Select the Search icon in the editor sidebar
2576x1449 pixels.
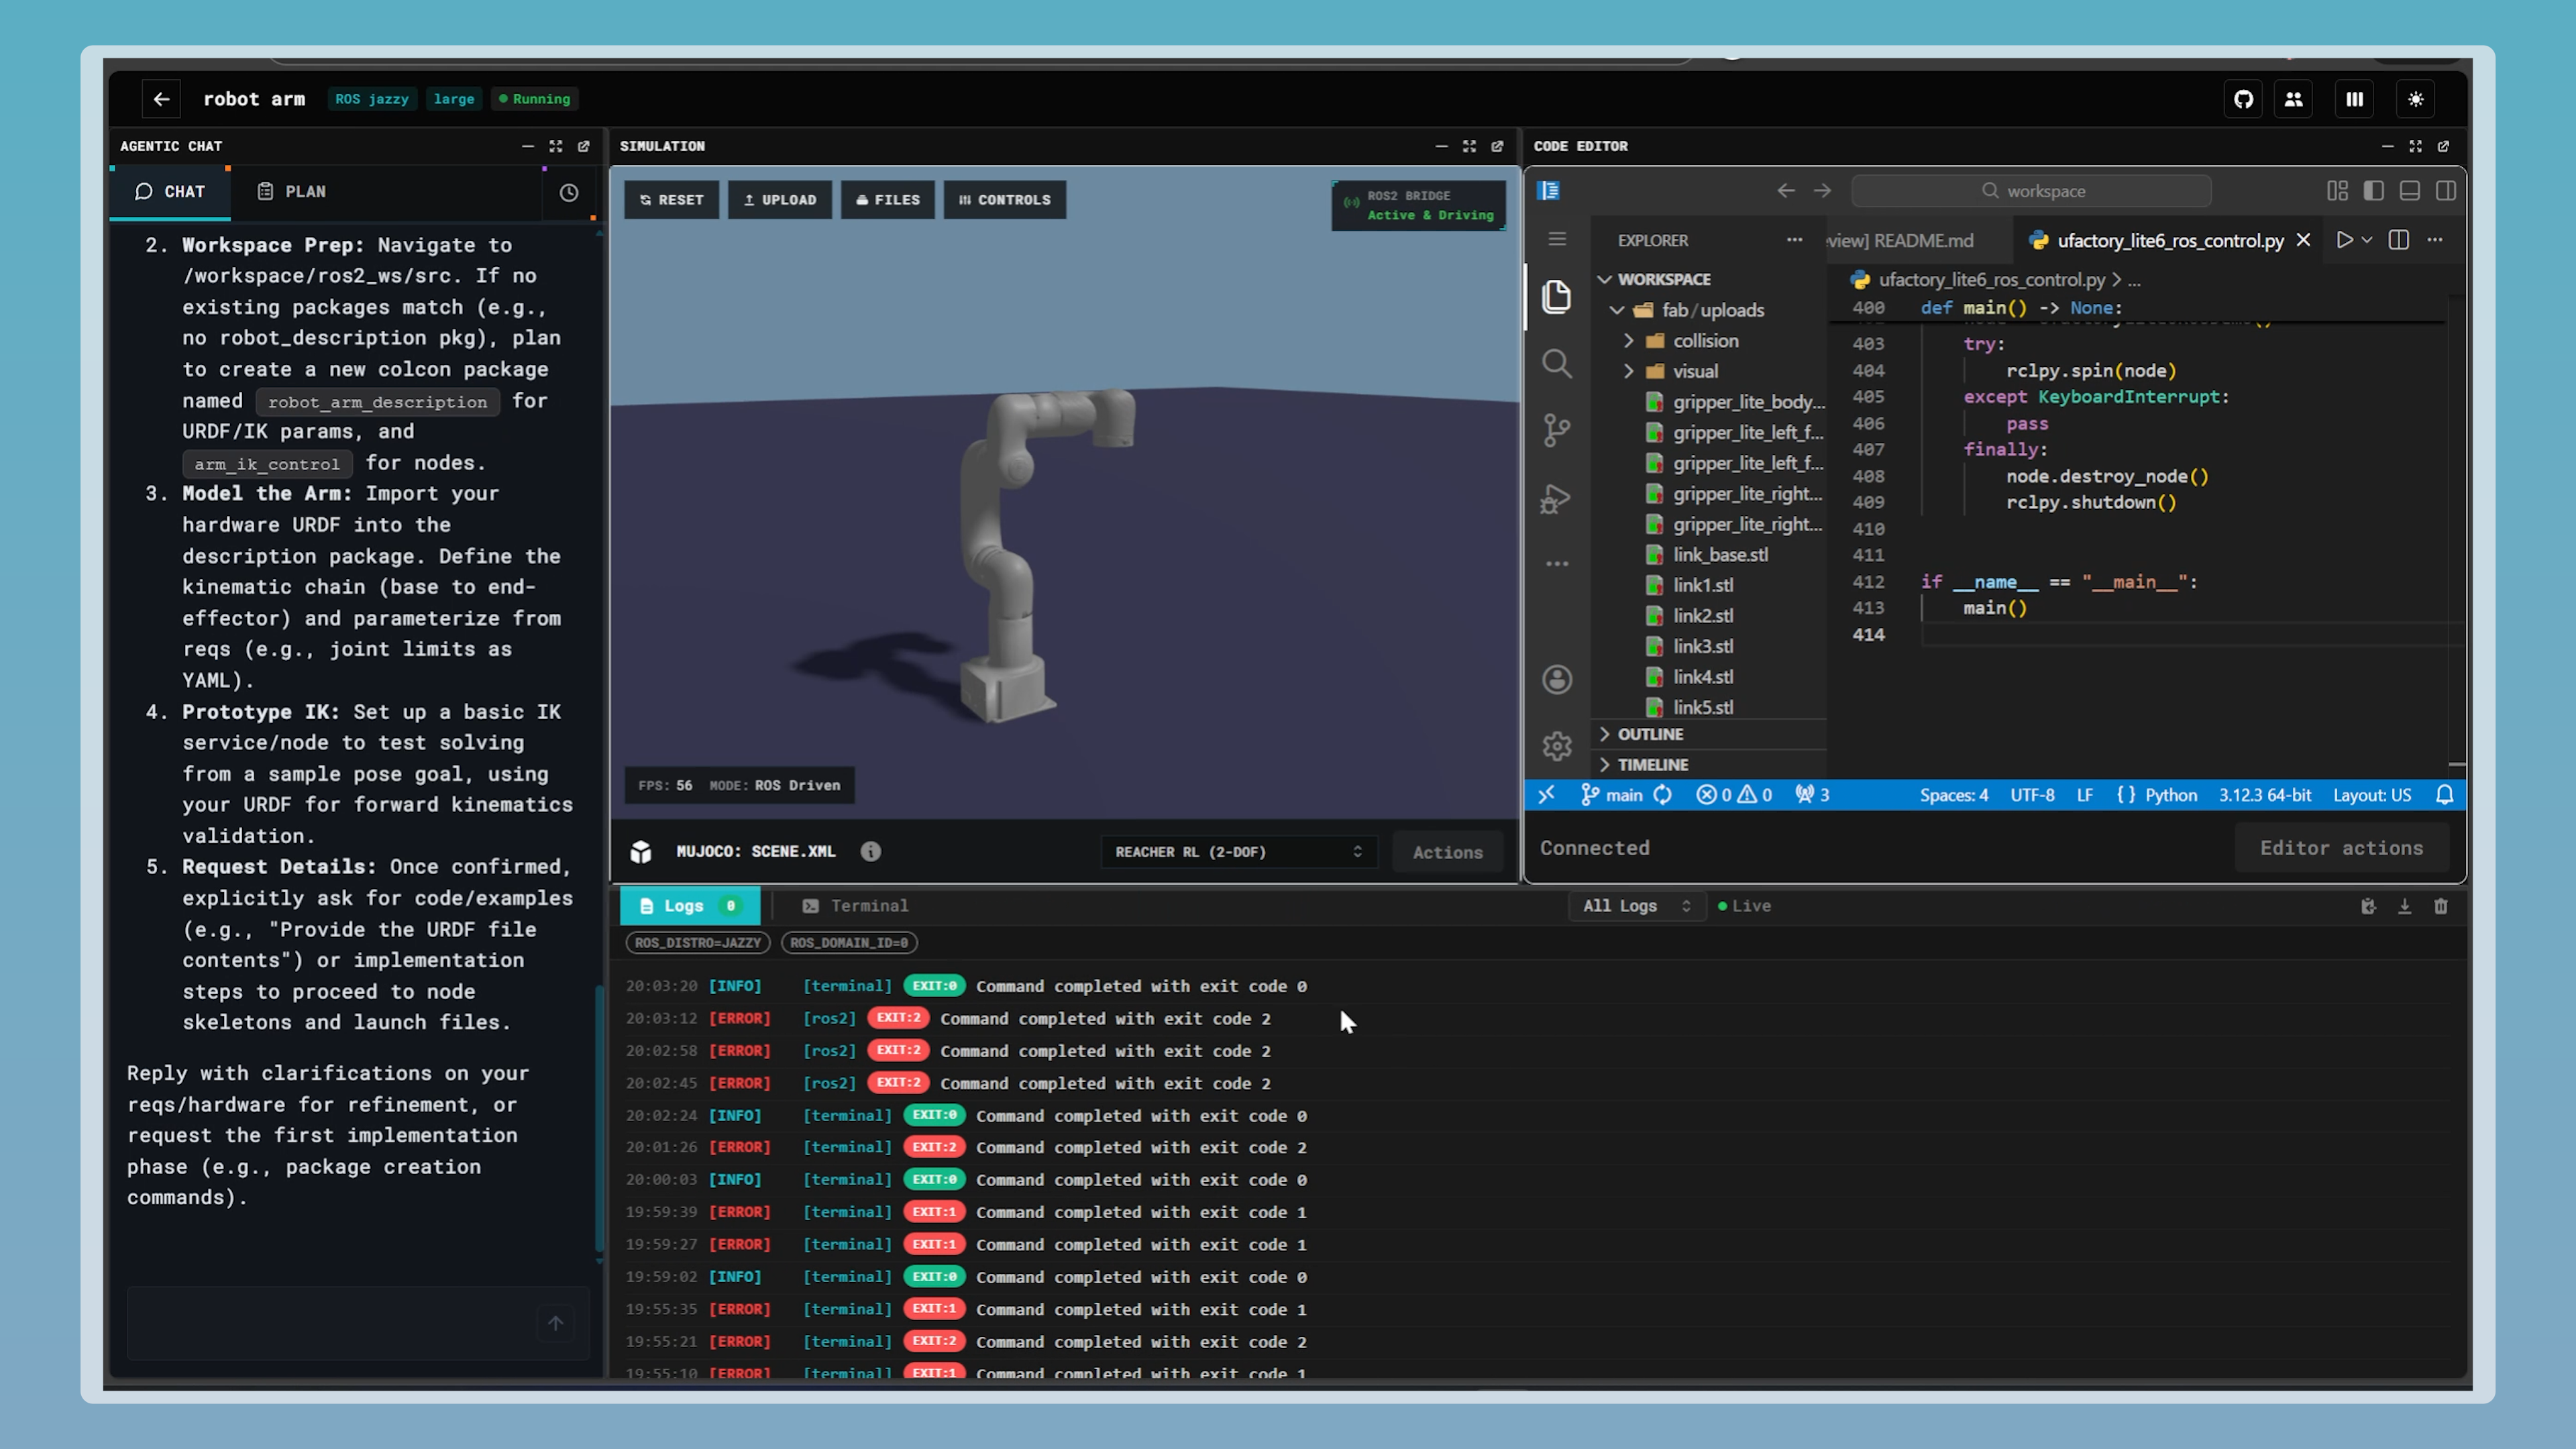pos(1557,363)
